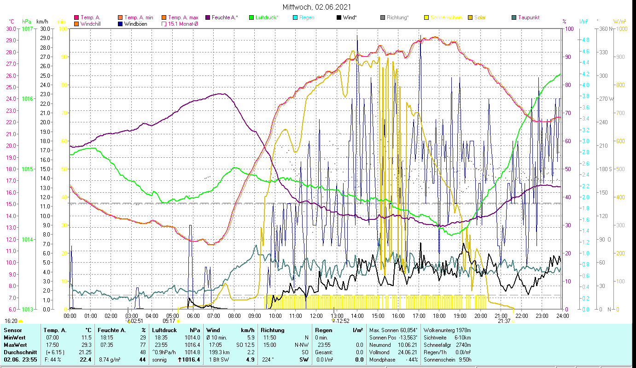
Task: Click the yellow Sonnenschein legend swatch
Action: tap(426, 17)
